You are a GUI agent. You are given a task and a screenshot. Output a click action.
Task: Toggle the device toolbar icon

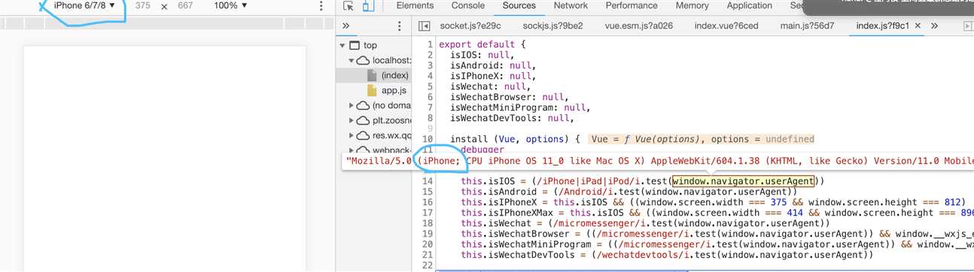[x=367, y=6]
